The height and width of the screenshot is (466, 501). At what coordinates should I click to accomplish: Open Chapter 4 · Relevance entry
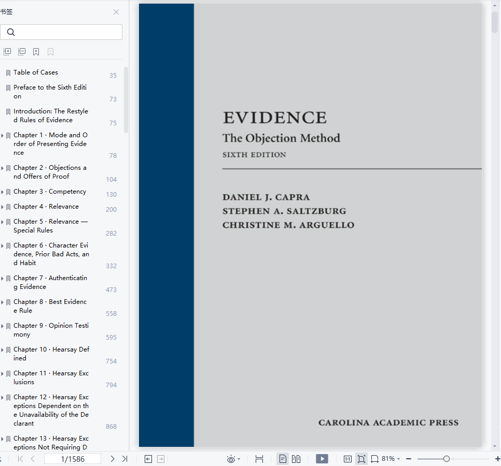click(46, 207)
